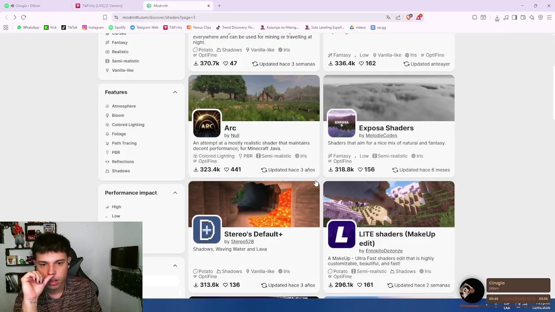The image size is (555, 312).
Task: Open the media control music-note icon
Action: pos(506,17)
